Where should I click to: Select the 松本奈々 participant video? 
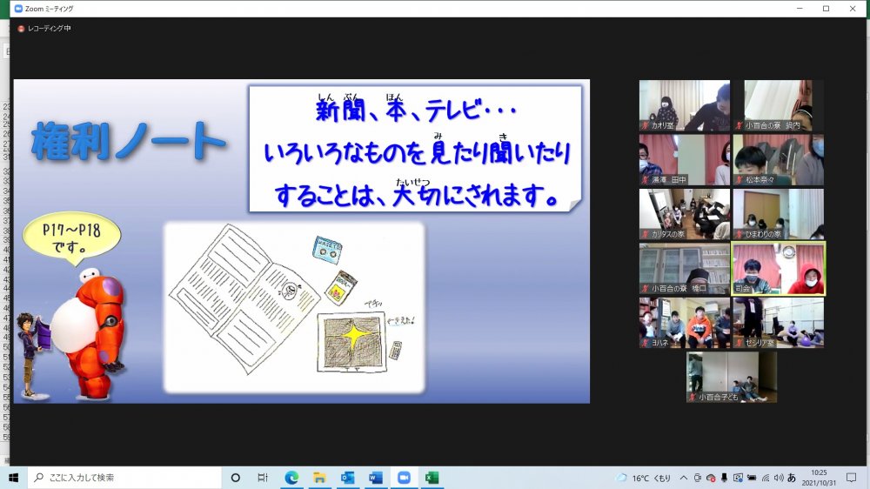[x=778, y=159]
